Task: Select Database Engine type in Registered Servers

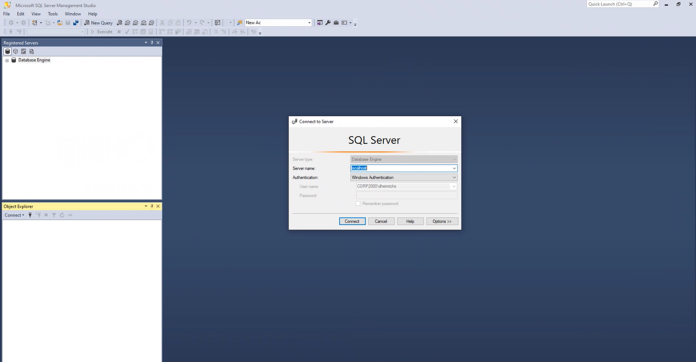Action: click(x=7, y=51)
